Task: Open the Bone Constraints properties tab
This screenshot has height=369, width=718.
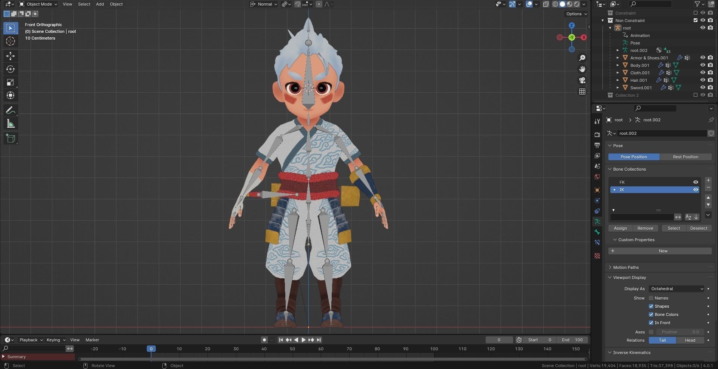Action: point(597,242)
